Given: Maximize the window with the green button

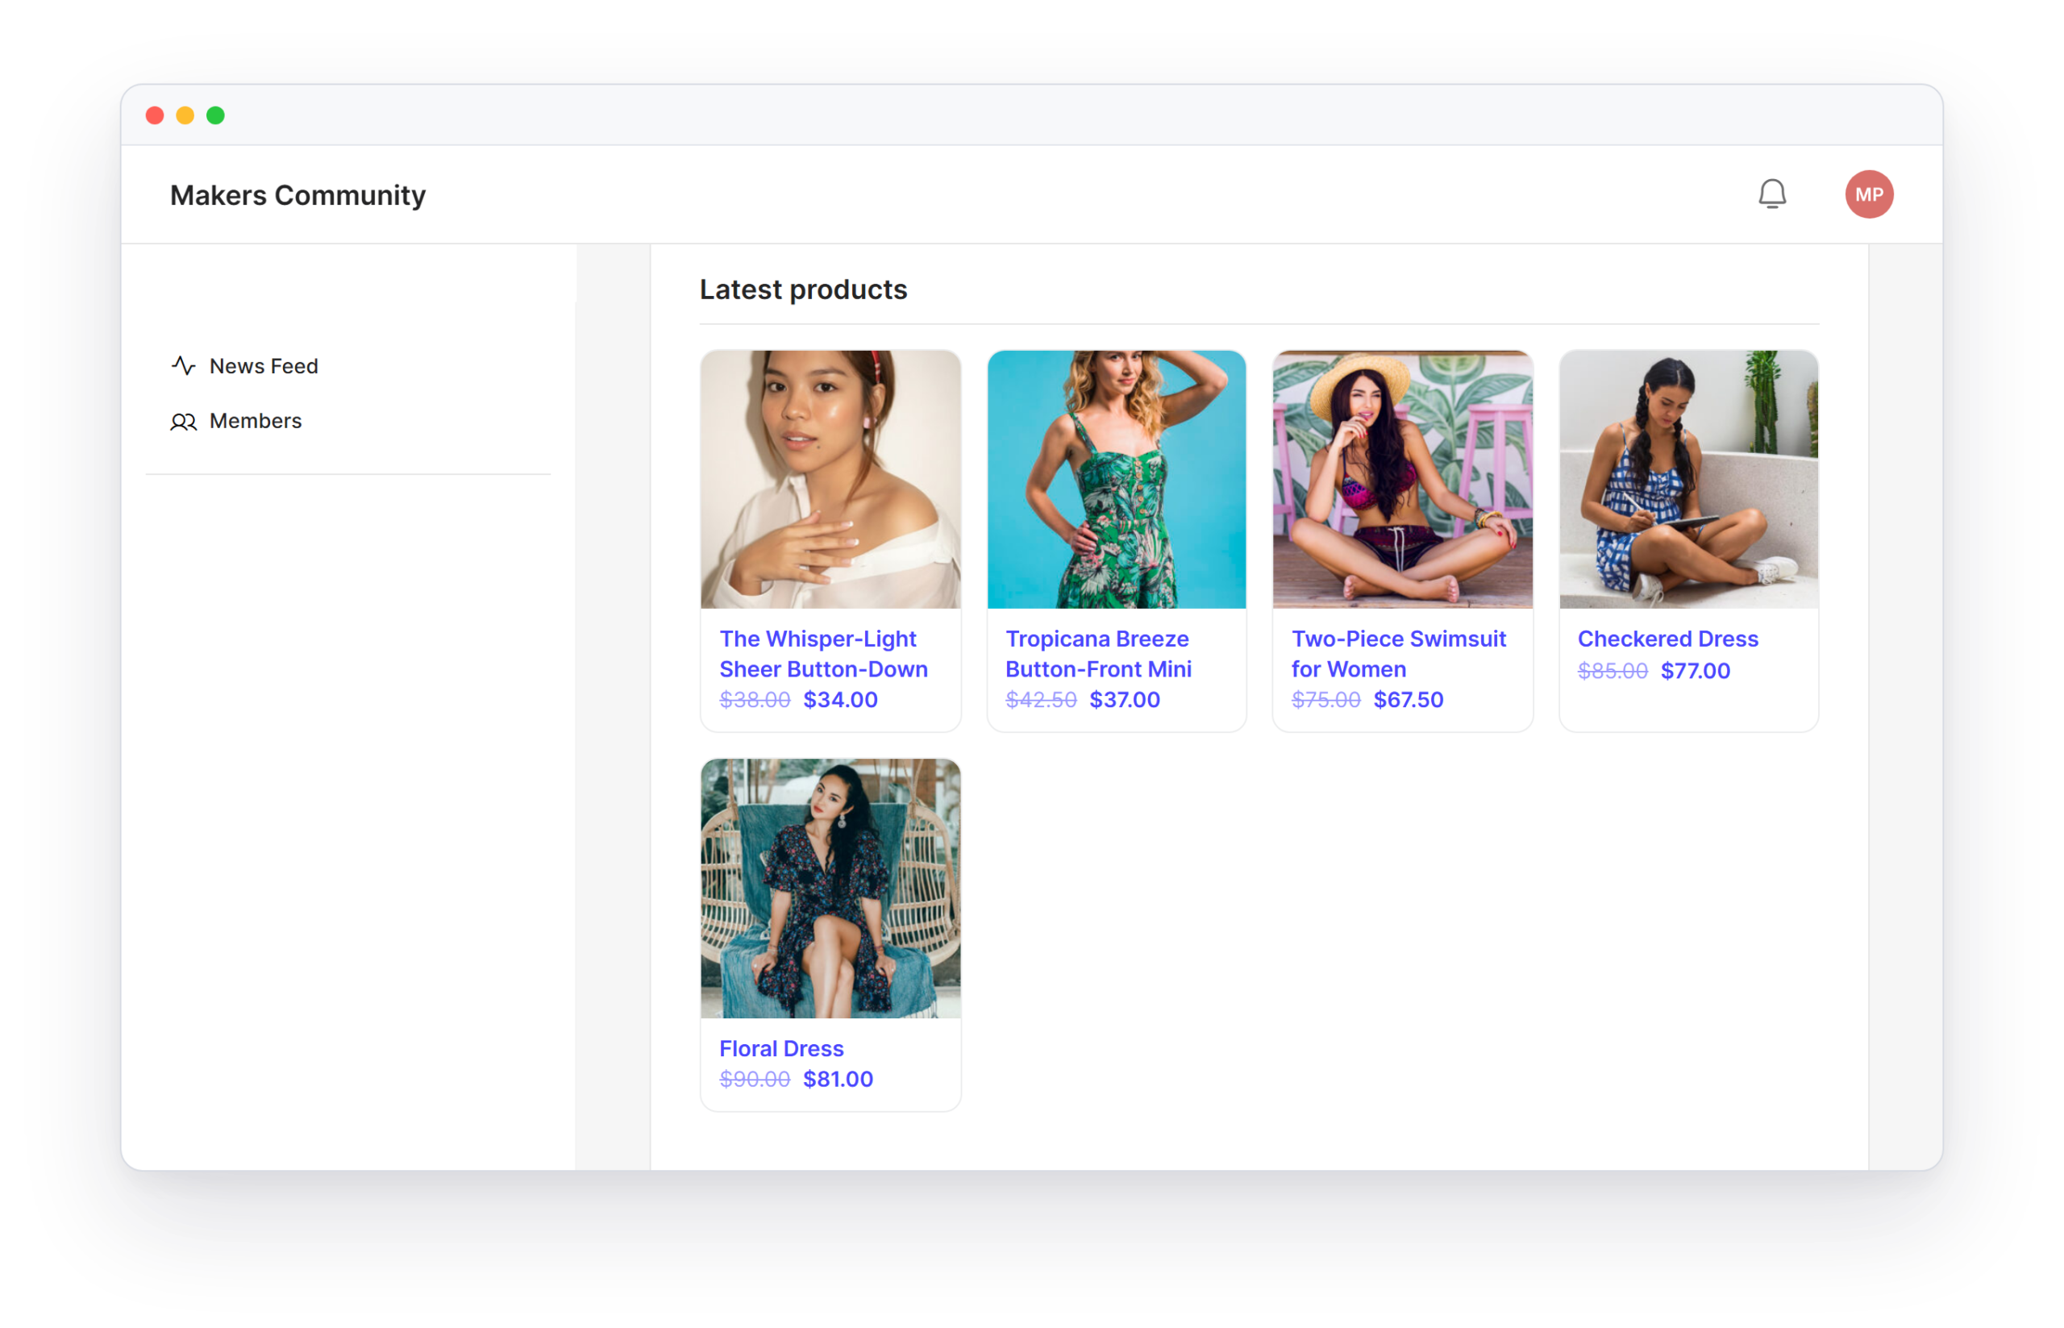Looking at the screenshot, I should tap(215, 115).
